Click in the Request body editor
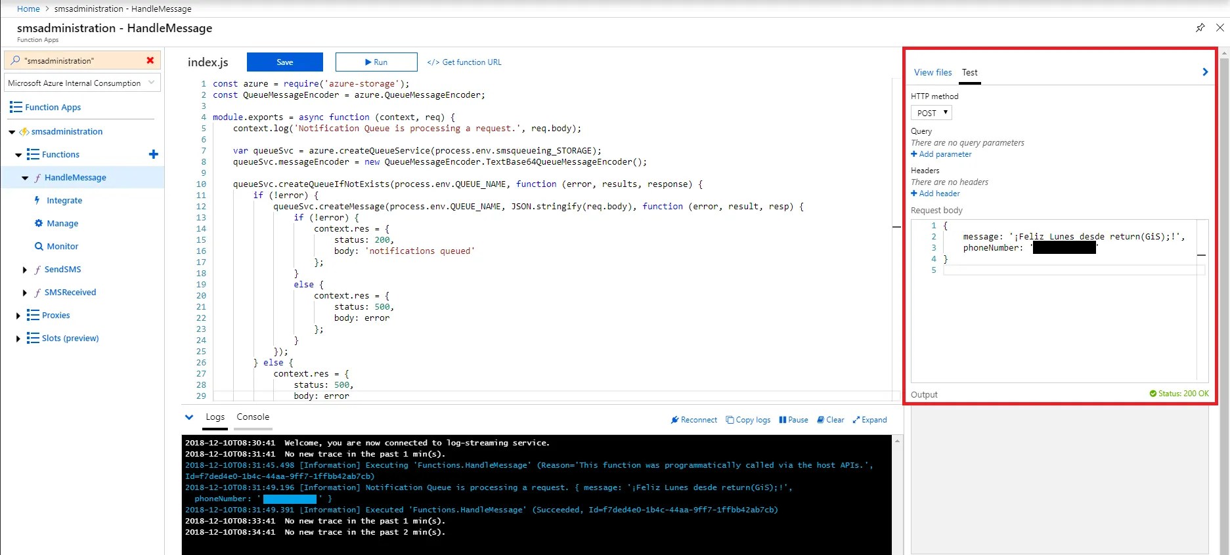Image resolution: width=1230 pixels, height=555 pixels. pos(1060,300)
